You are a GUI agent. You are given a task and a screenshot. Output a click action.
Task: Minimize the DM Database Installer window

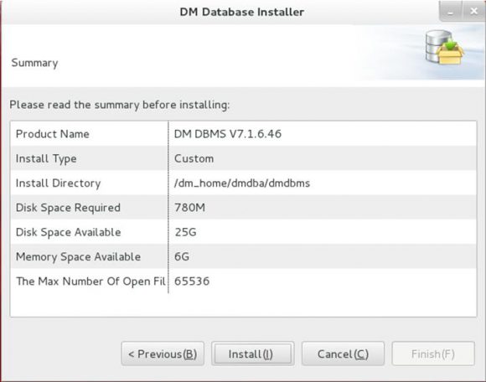tap(450, 12)
